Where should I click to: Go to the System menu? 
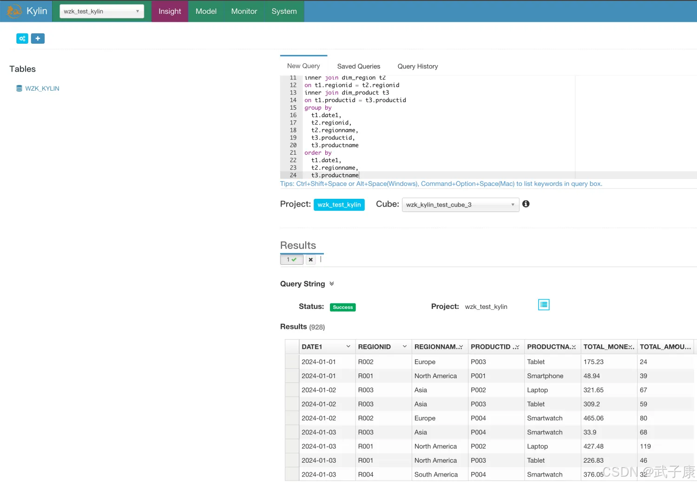[x=284, y=11]
